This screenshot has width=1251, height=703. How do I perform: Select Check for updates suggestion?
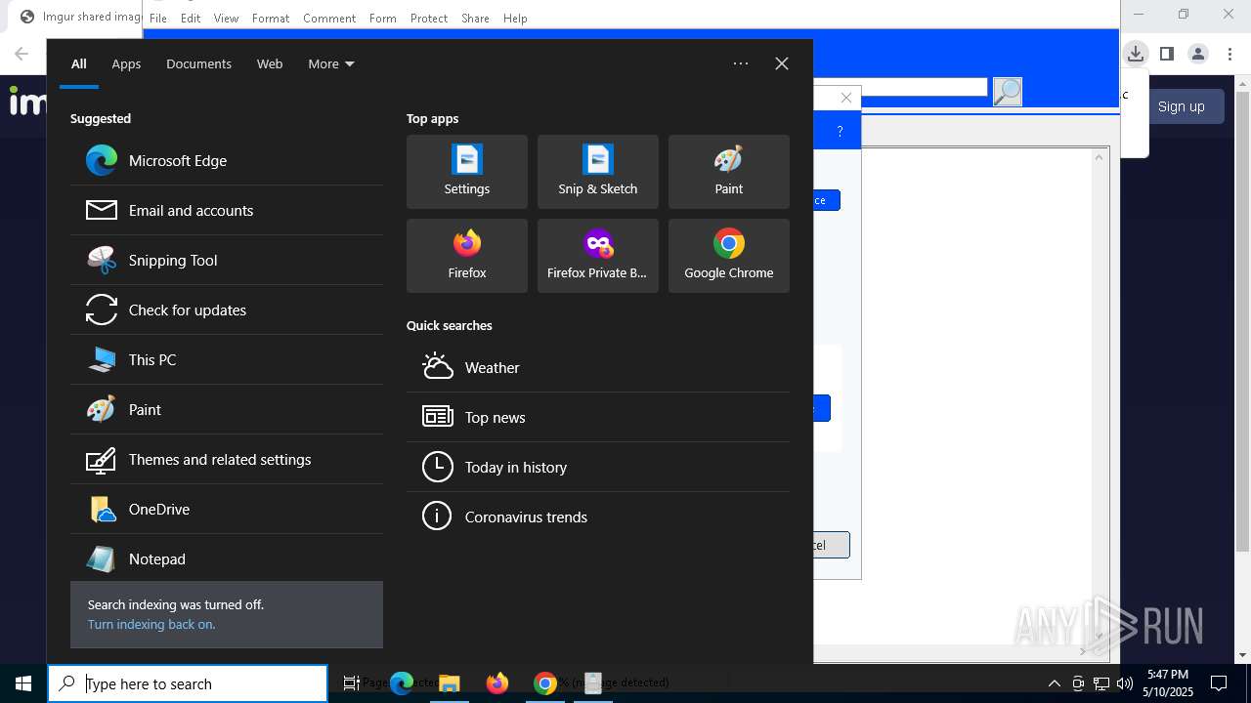(227, 310)
